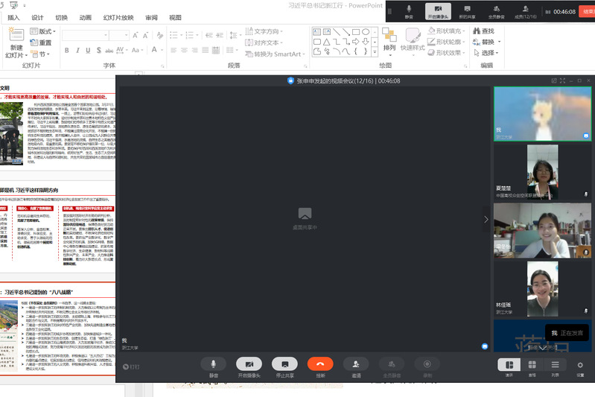Screen dimensions: 595x397
Task: Click 查找 find button
Action: 483,31
